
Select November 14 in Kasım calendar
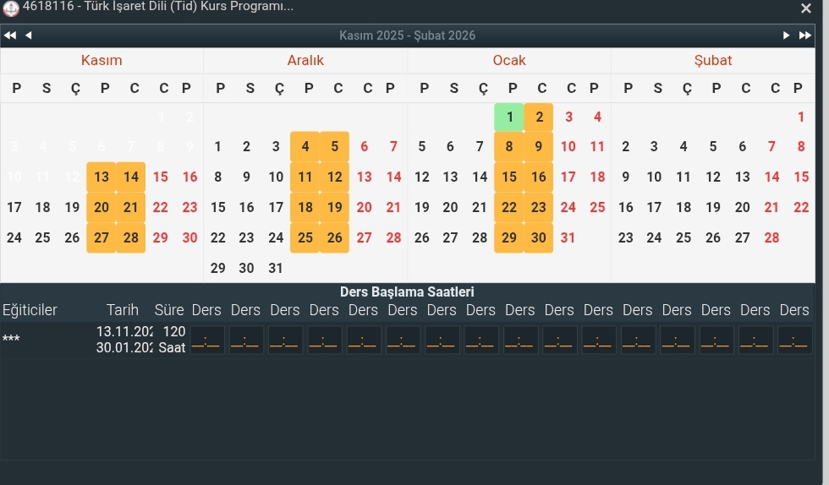(x=130, y=177)
